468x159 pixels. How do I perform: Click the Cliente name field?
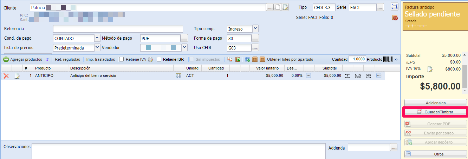click(x=148, y=7)
